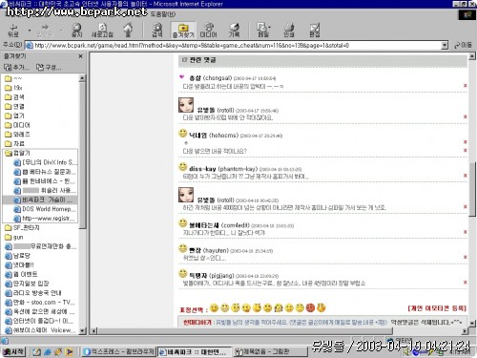The height and width of the screenshot is (358, 477).
Task: Expand the address bar dropdown
Action: point(445,46)
